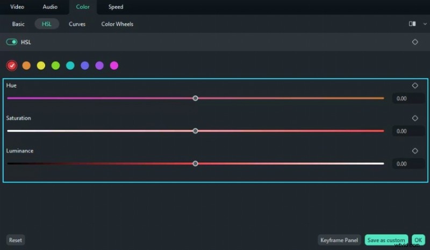The height and width of the screenshot is (250, 430).
Task: Add a keyframe for Saturation
Action: pyautogui.click(x=414, y=118)
